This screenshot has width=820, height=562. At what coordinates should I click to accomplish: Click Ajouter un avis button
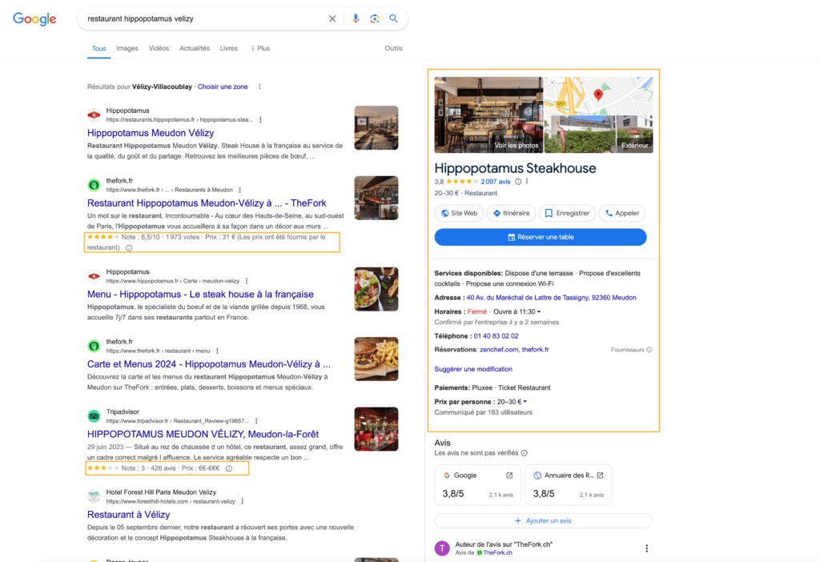543,520
